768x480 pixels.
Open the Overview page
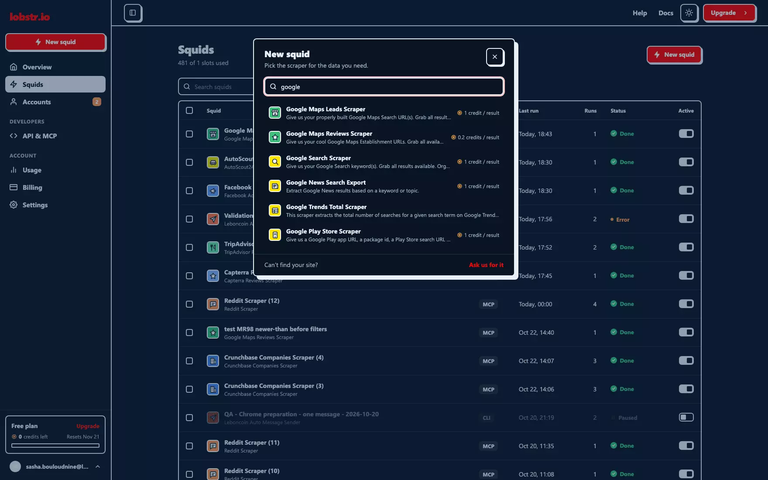[x=55, y=67]
